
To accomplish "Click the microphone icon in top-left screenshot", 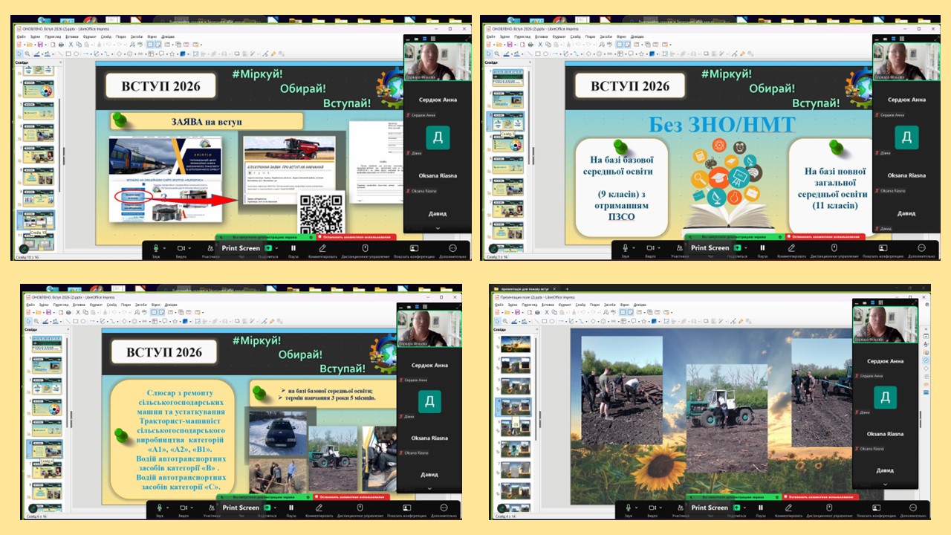I will click(x=156, y=247).
